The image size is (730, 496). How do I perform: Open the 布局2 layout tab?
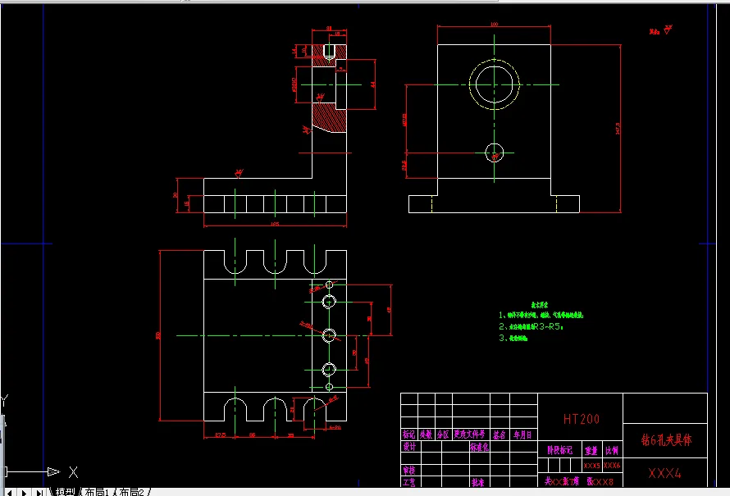pos(131,492)
